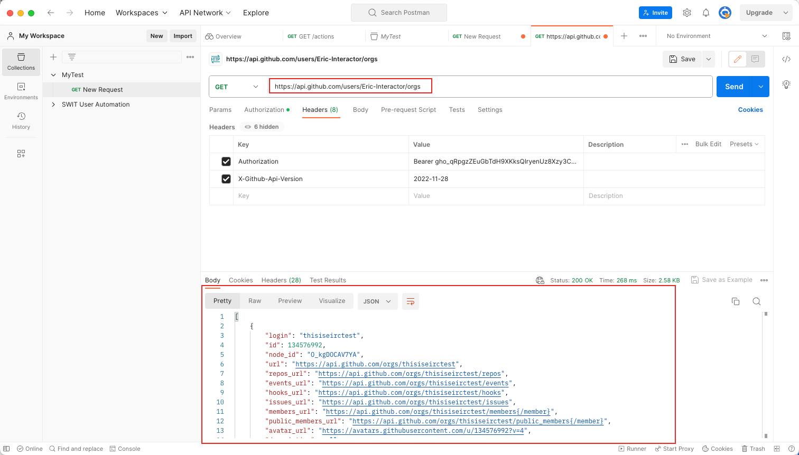Open the Send button dropdown arrow
Image resolution: width=799 pixels, height=455 pixels.
pyautogui.click(x=760, y=87)
